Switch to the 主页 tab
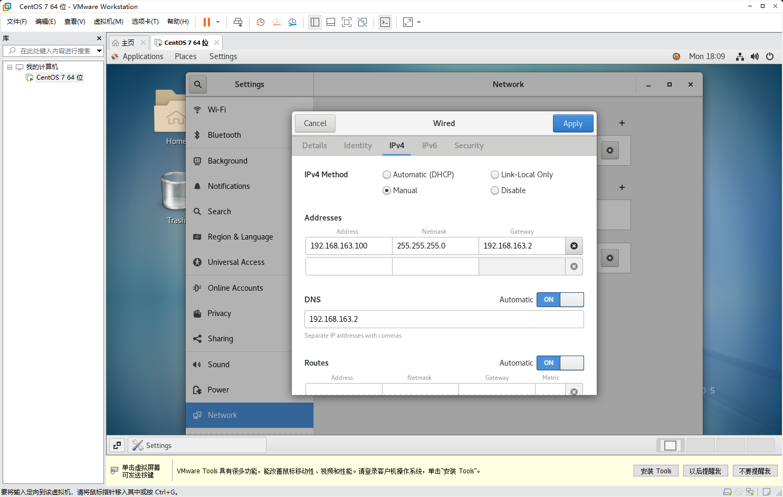 click(x=128, y=43)
